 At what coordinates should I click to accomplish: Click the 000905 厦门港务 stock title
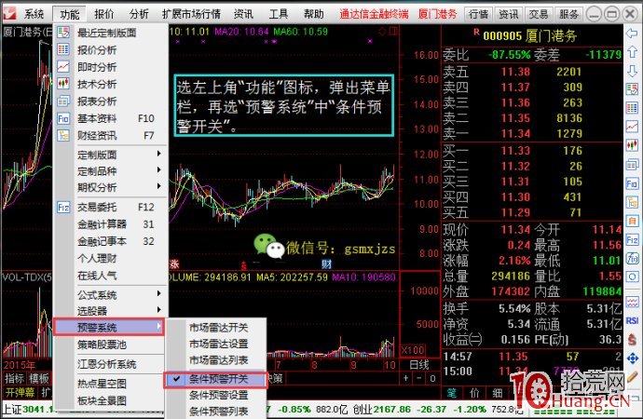click(530, 36)
